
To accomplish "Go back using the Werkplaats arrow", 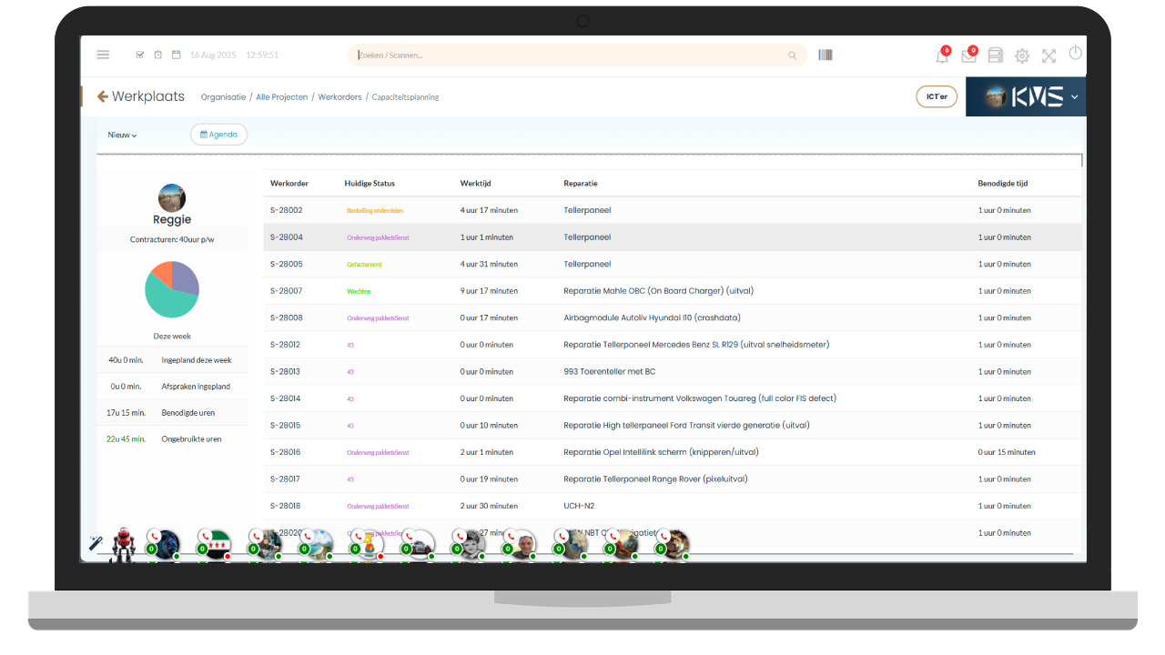I will (x=103, y=96).
